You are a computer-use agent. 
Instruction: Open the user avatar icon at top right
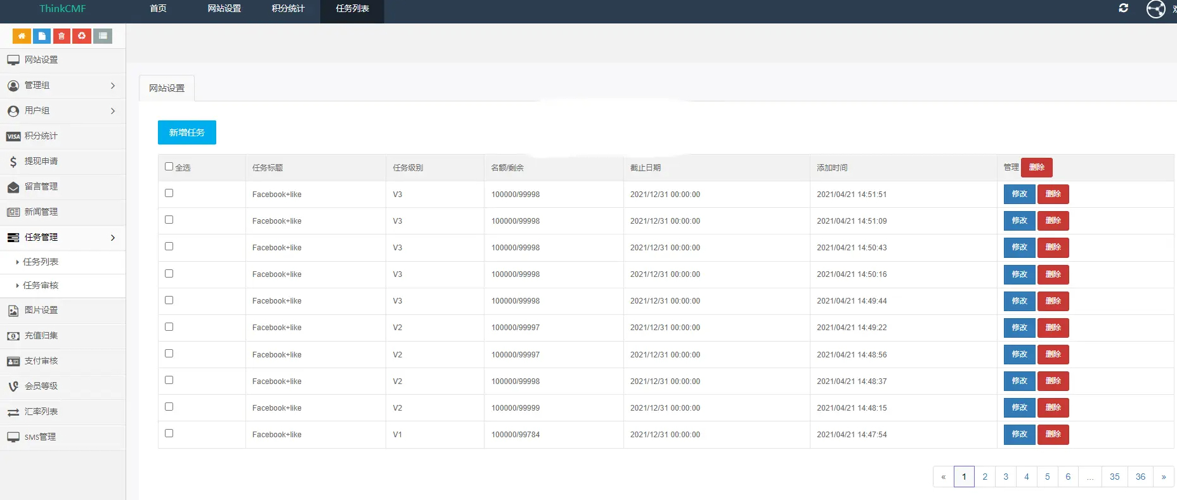tap(1155, 9)
